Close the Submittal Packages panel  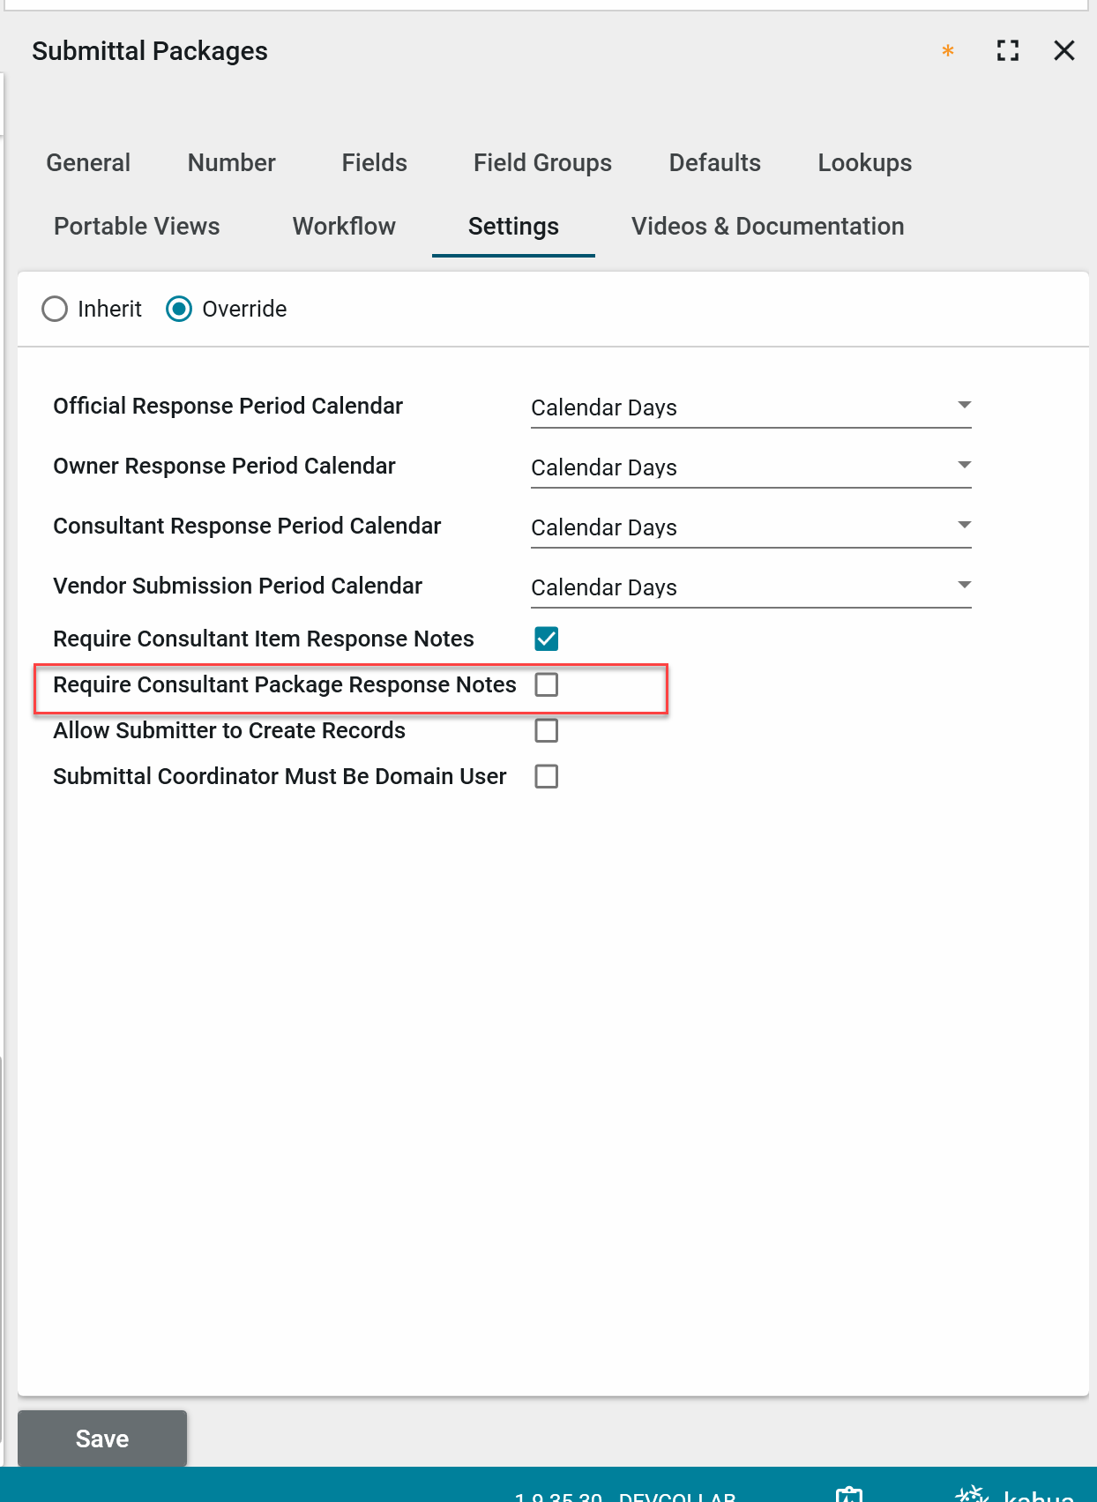click(1064, 51)
